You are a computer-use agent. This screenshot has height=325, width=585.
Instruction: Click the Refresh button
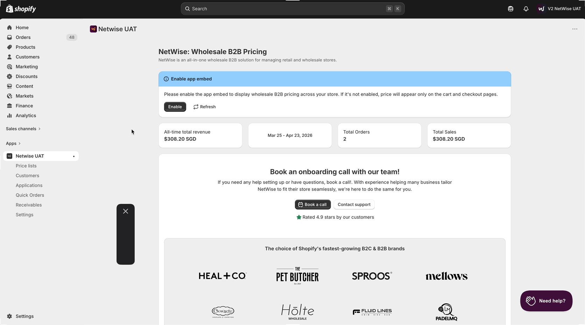coord(204,107)
